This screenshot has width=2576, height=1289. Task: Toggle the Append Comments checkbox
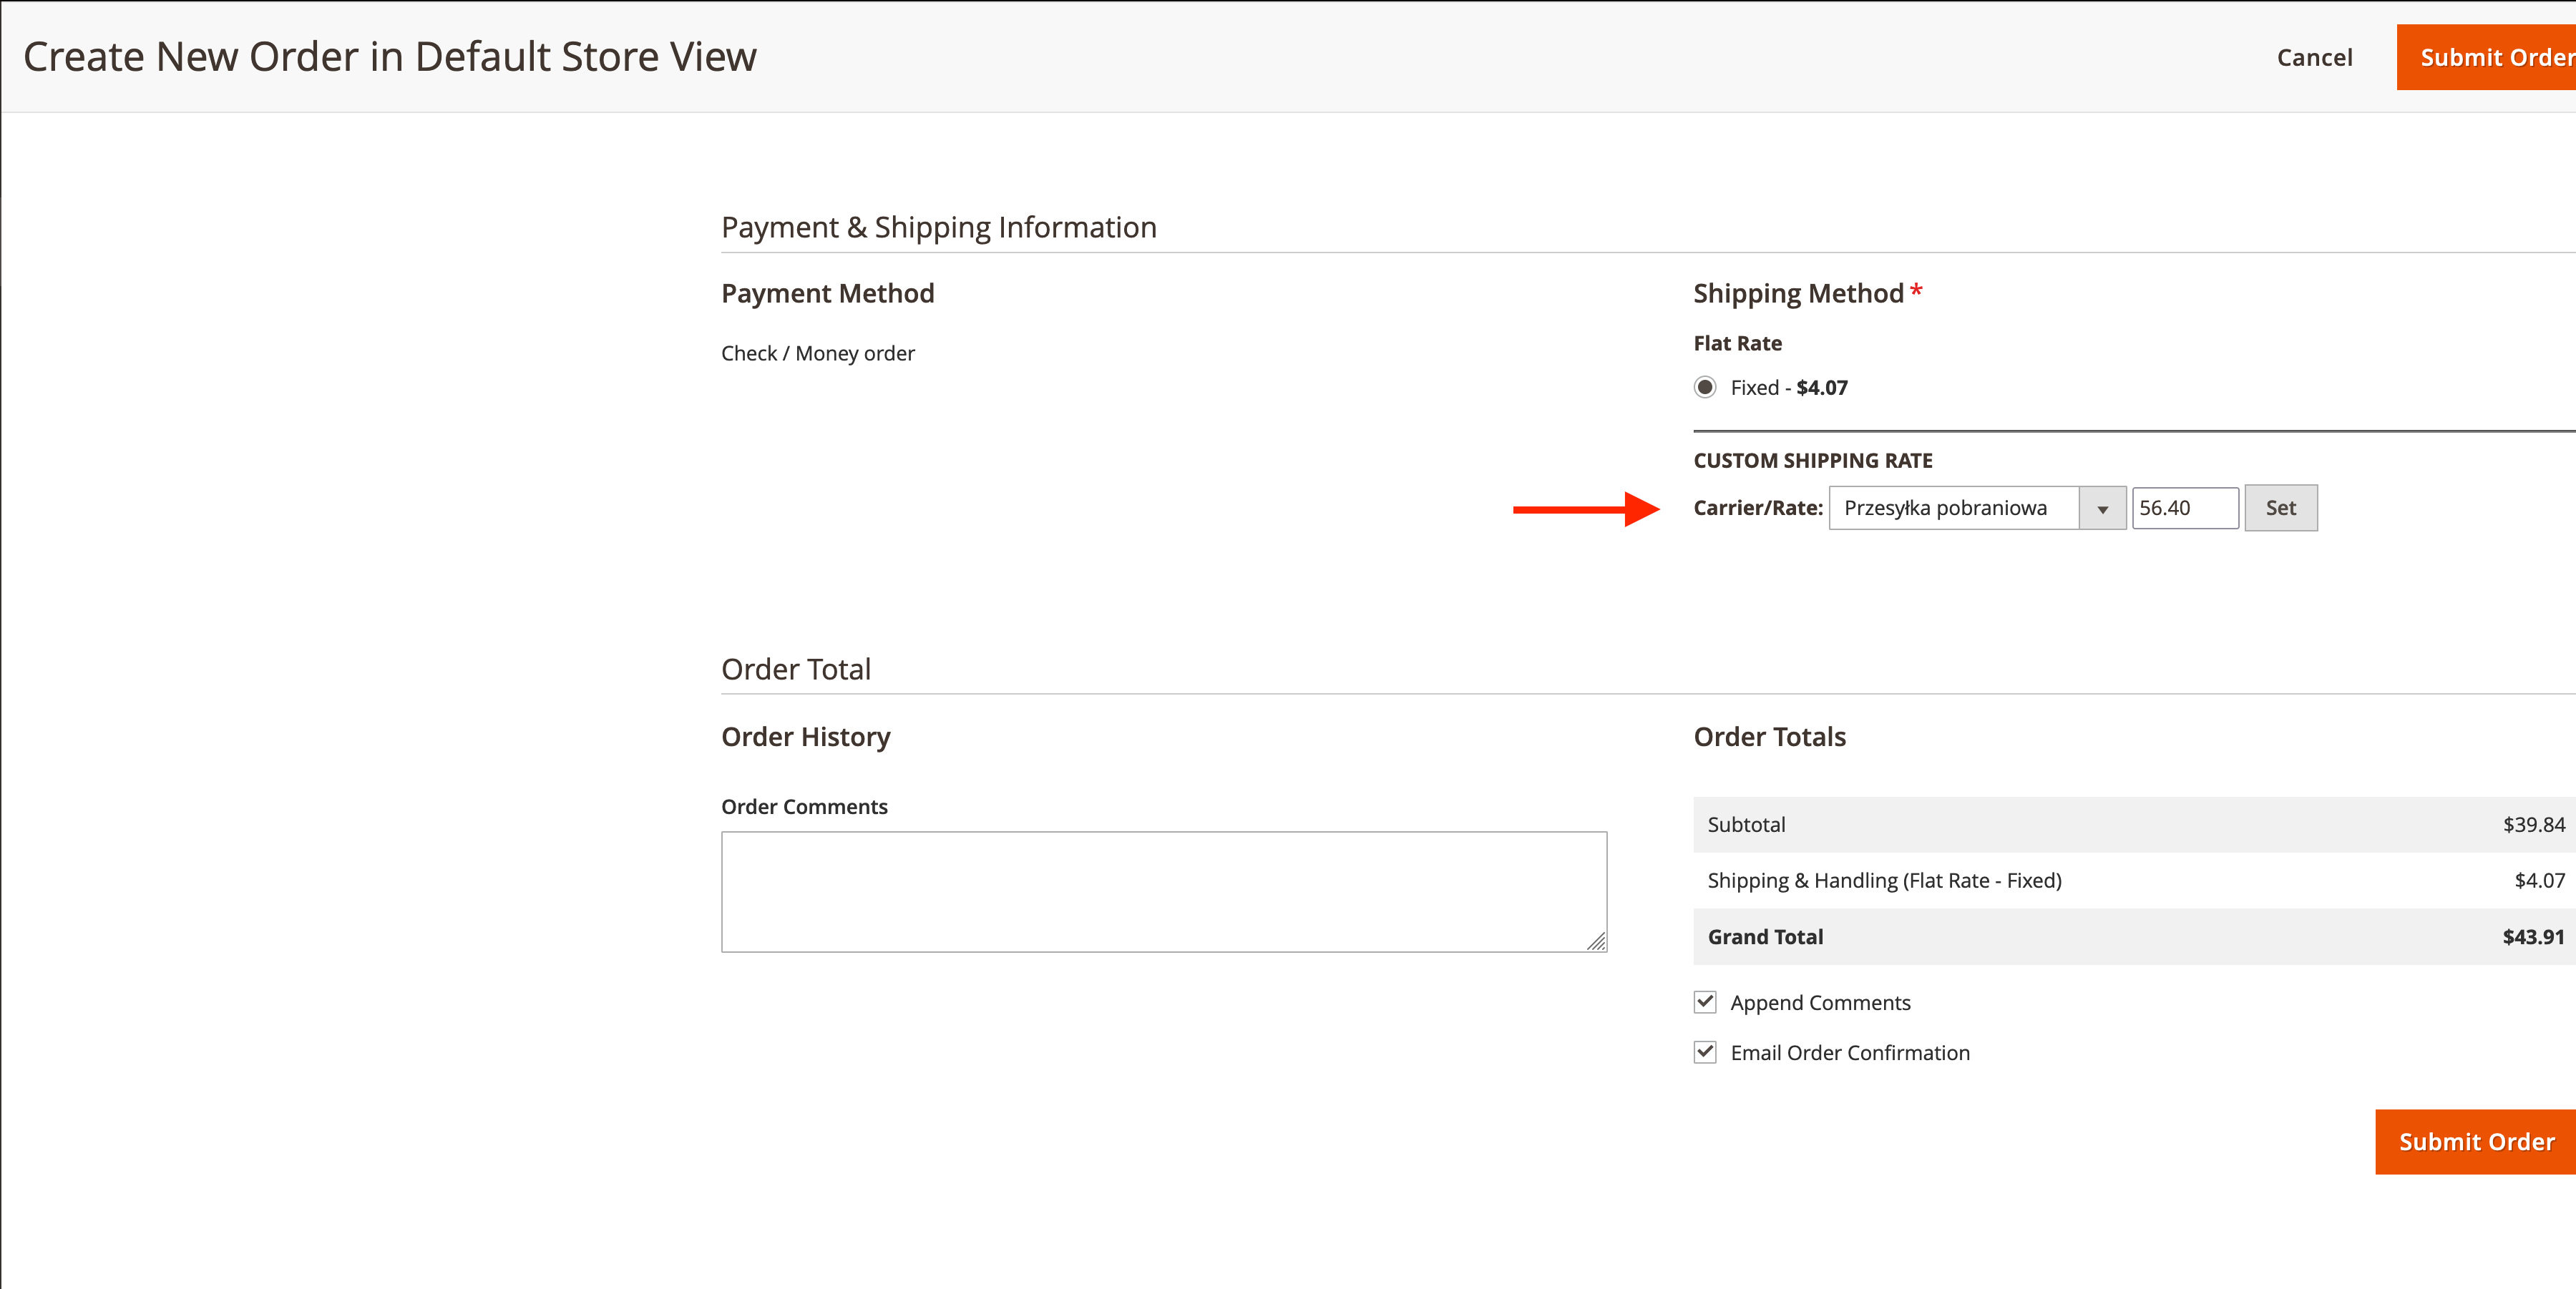pos(1705,1002)
